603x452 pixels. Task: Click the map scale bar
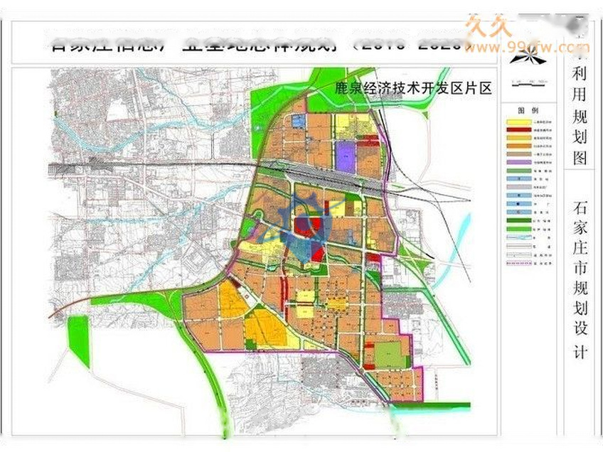point(529,83)
